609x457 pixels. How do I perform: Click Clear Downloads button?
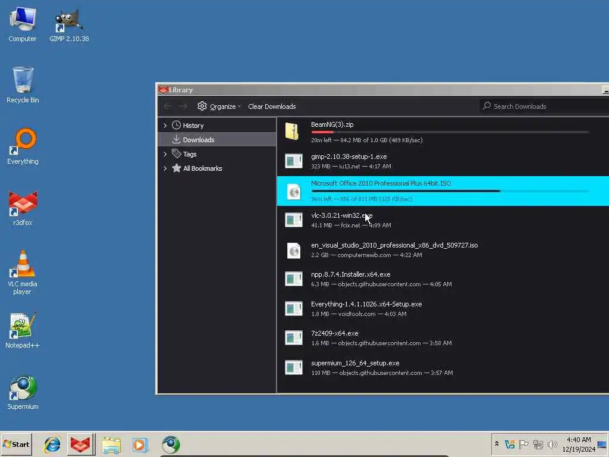[272, 106]
